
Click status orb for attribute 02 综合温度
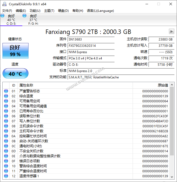(x=6, y=96)
